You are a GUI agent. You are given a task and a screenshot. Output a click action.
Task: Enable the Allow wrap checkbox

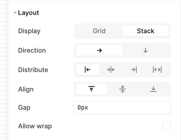(167, 126)
